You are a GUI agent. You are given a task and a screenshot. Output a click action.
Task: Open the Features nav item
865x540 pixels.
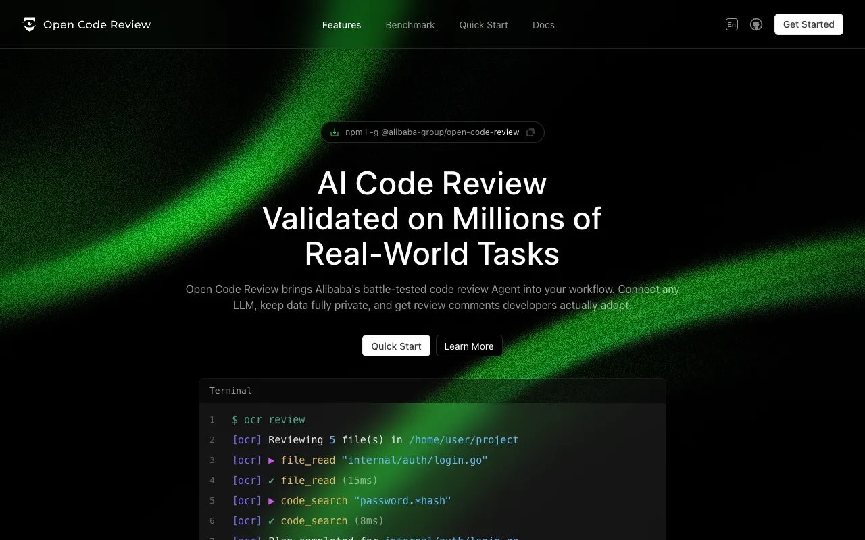click(x=341, y=25)
